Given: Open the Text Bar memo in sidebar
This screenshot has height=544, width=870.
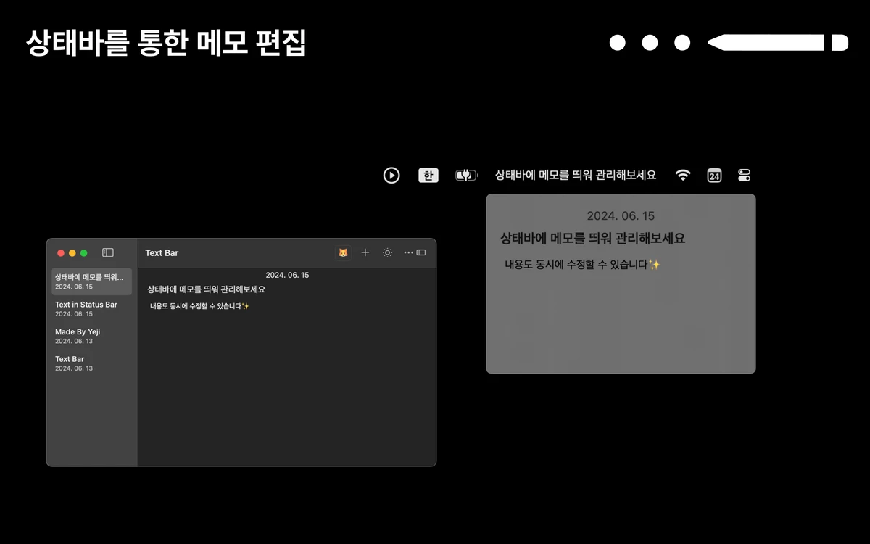Looking at the screenshot, I should [91, 363].
